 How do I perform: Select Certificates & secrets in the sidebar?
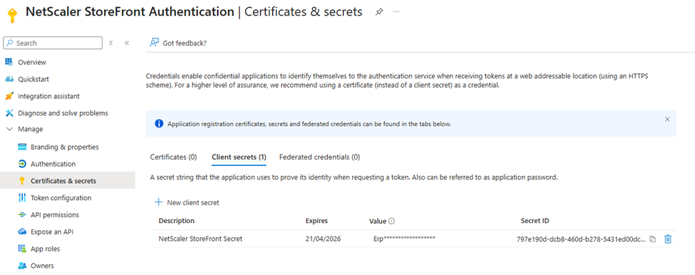pyautogui.click(x=68, y=181)
